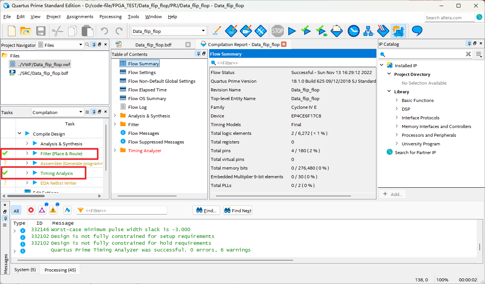Expand Analysis & Synthesis in Table of Contents

pyautogui.click(x=115, y=116)
